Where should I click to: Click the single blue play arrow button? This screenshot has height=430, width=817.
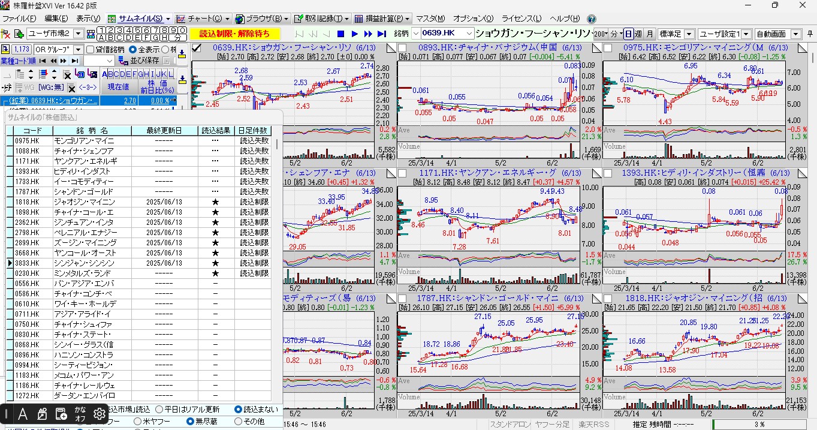[355, 34]
